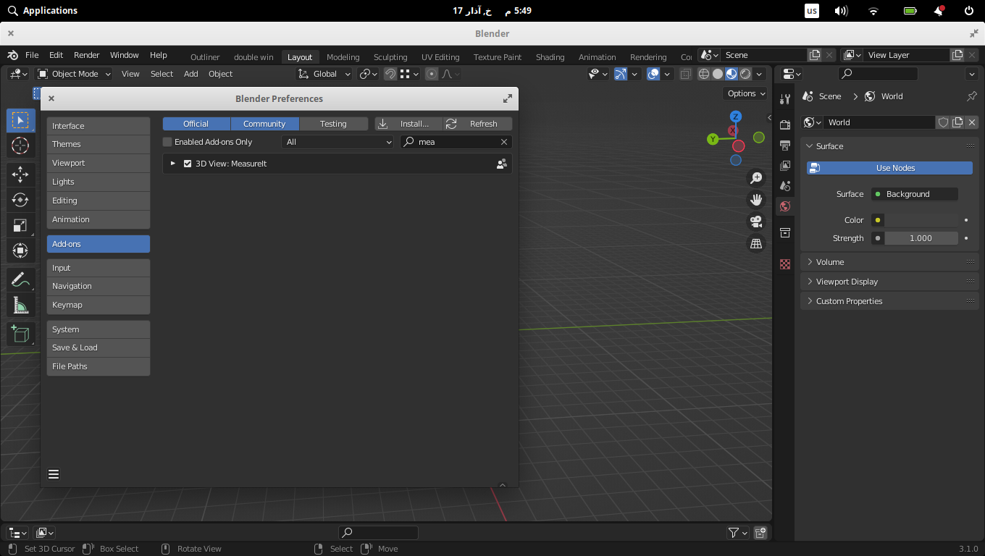
Task: Click the pan view hand icon
Action: point(756,200)
